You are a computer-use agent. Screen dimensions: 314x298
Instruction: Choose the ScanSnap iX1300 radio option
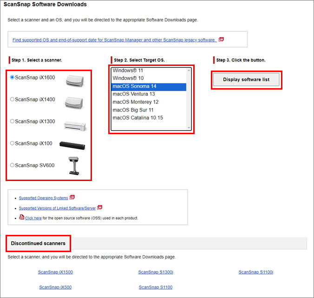[12, 121]
